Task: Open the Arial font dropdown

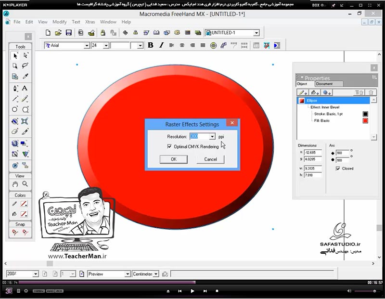Action: (x=87, y=45)
